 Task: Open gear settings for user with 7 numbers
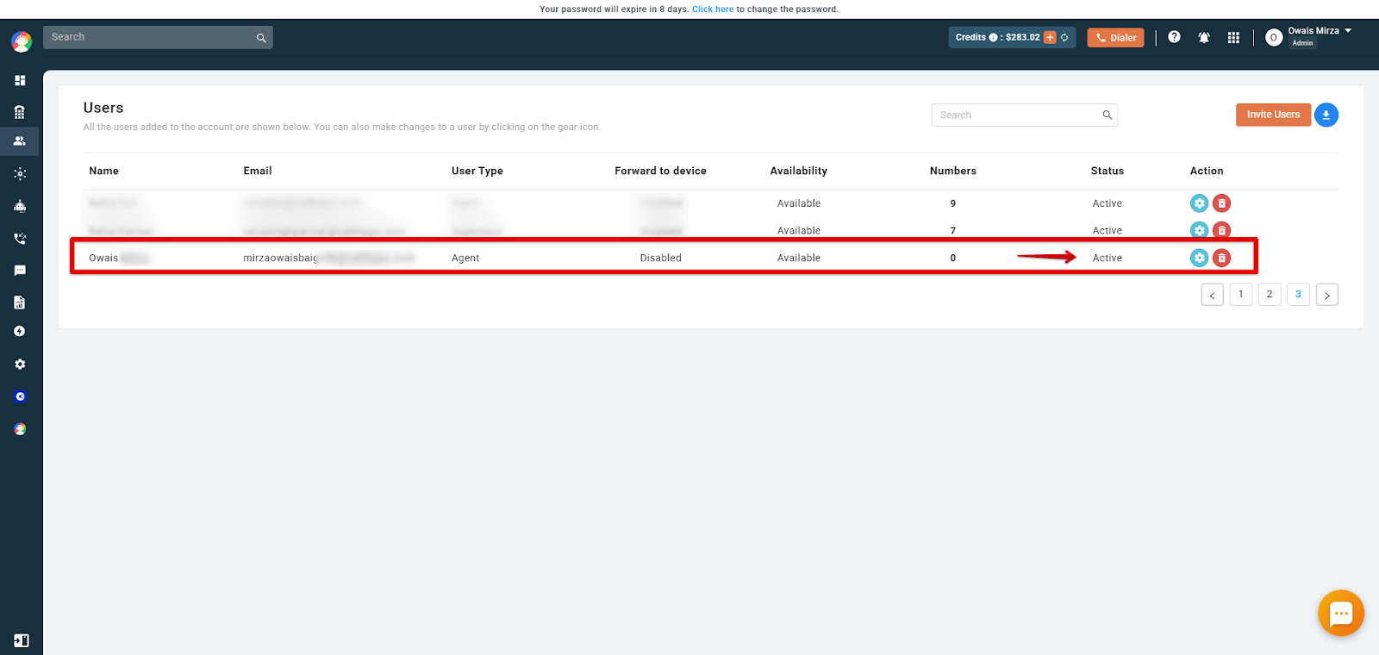(x=1199, y=230)
